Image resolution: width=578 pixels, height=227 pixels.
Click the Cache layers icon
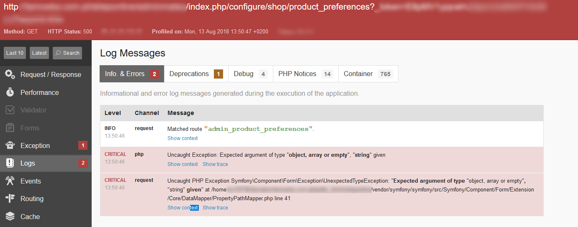[10, 217]
